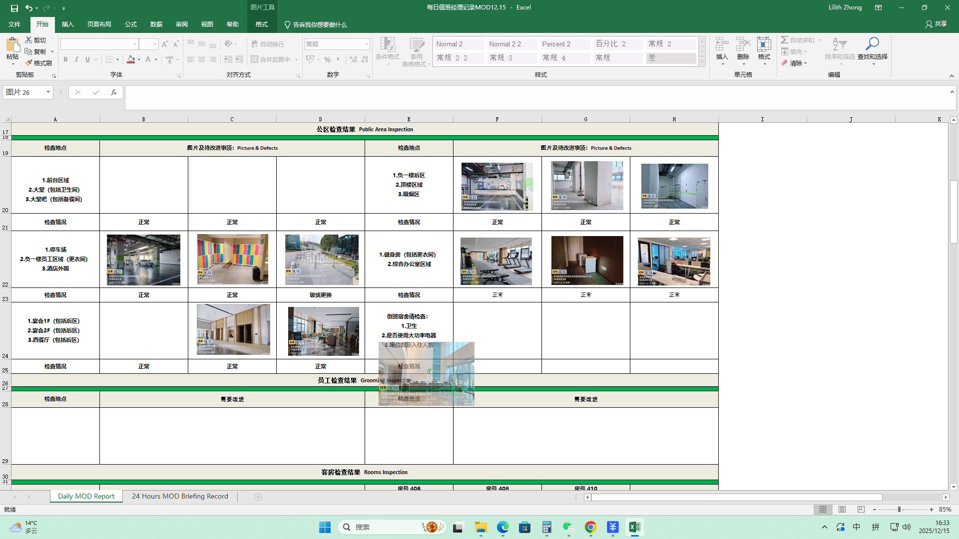Click the Format Painter button
Screen dimensions: 959x539
pos(39,63)
